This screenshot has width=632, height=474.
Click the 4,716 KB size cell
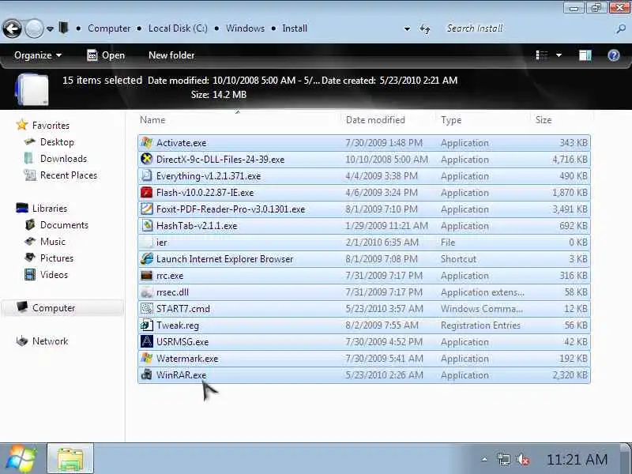pyautogui.click(x=570, y=160)
